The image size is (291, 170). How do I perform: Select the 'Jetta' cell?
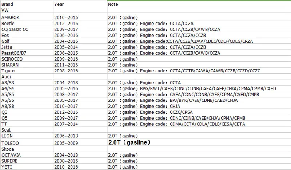tap(27, 47)
